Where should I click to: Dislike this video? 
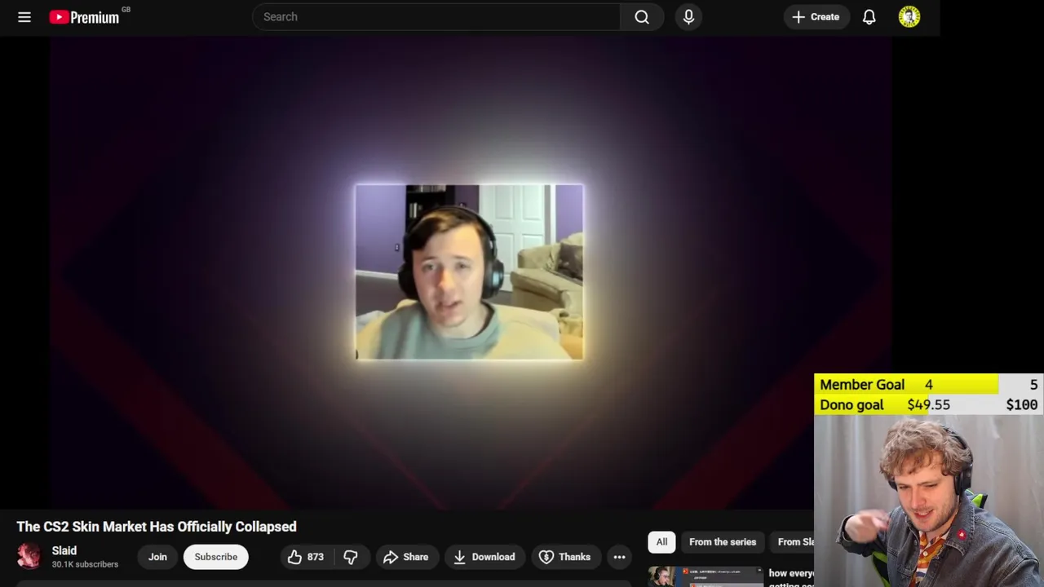point(351,557)
